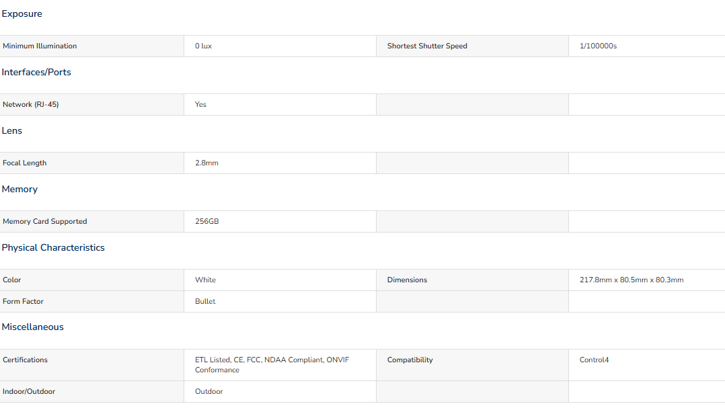This screenshot has width=725, height=408.
Task: Click the Focal Length label cell
Action: 25,163
